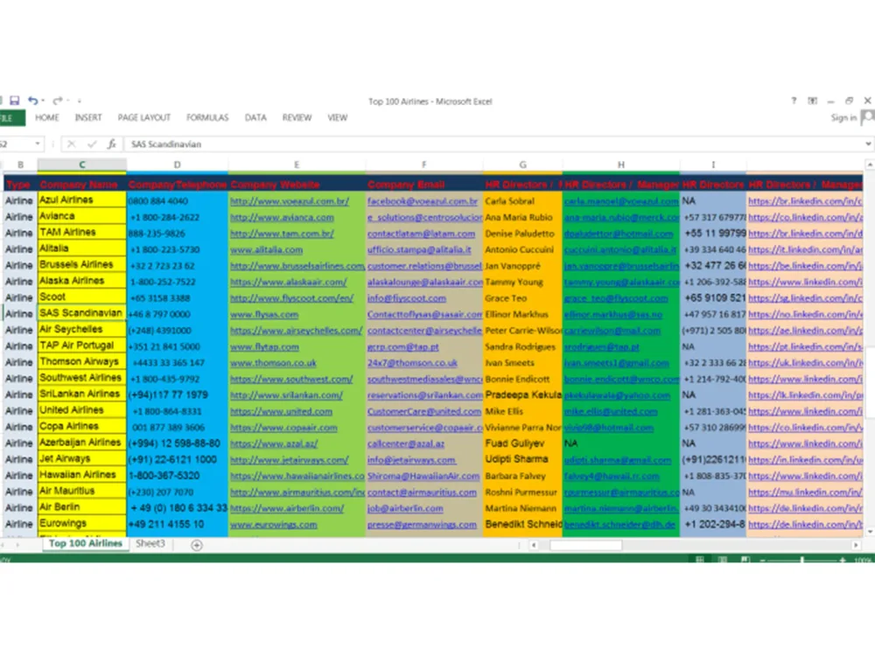The height and width of the screenshot is (656, 875).
Task: Open the job@airberlin.com email link
Action: click(x=405, y=509)
